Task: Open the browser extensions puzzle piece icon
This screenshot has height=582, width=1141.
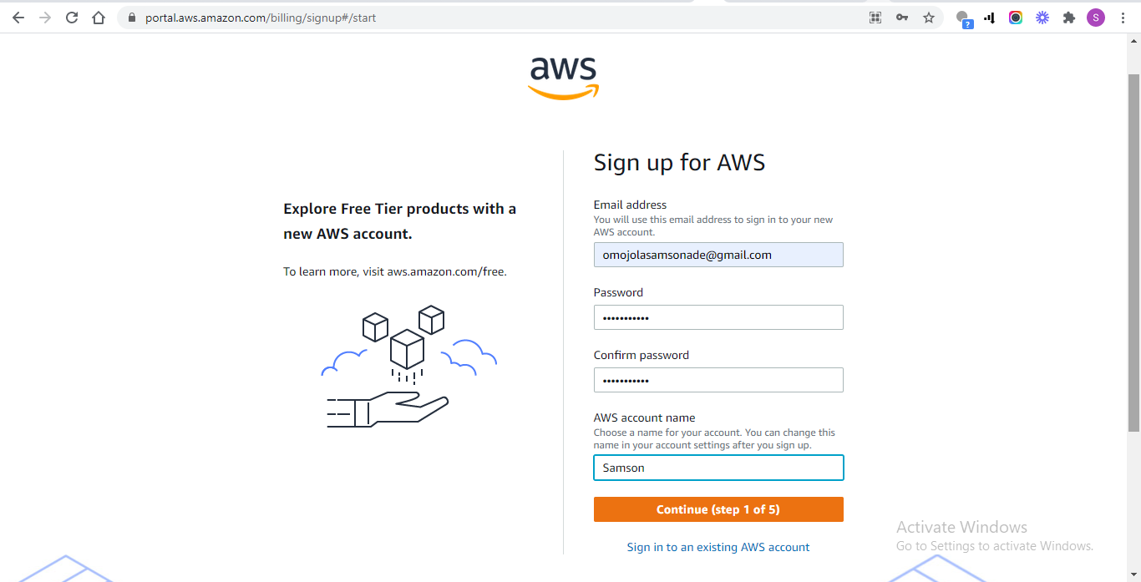Action: [1069, 17]
